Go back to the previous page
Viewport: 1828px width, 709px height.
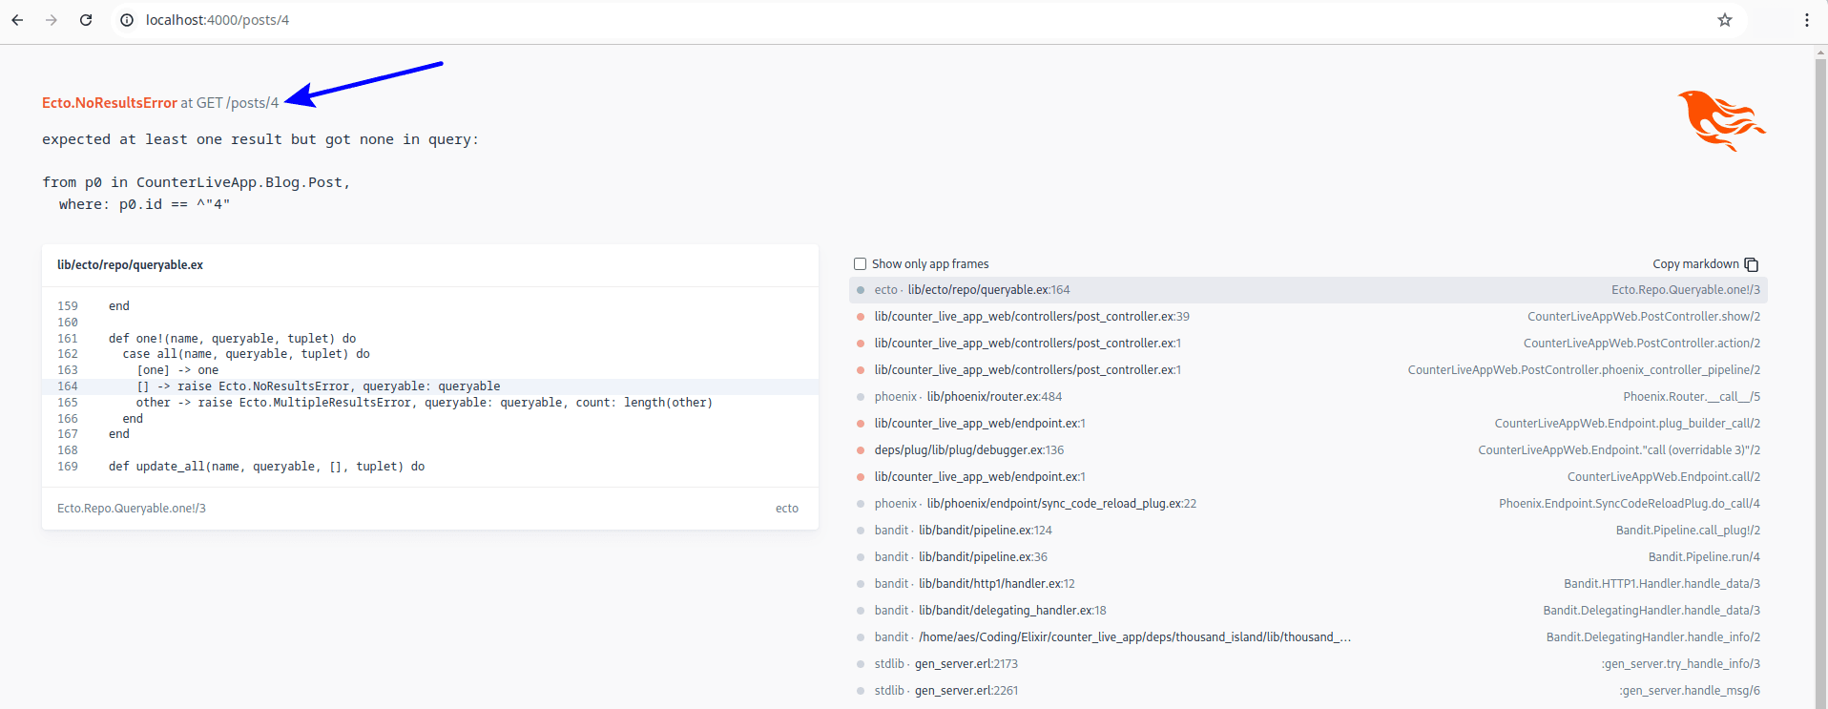click(17, 19)
